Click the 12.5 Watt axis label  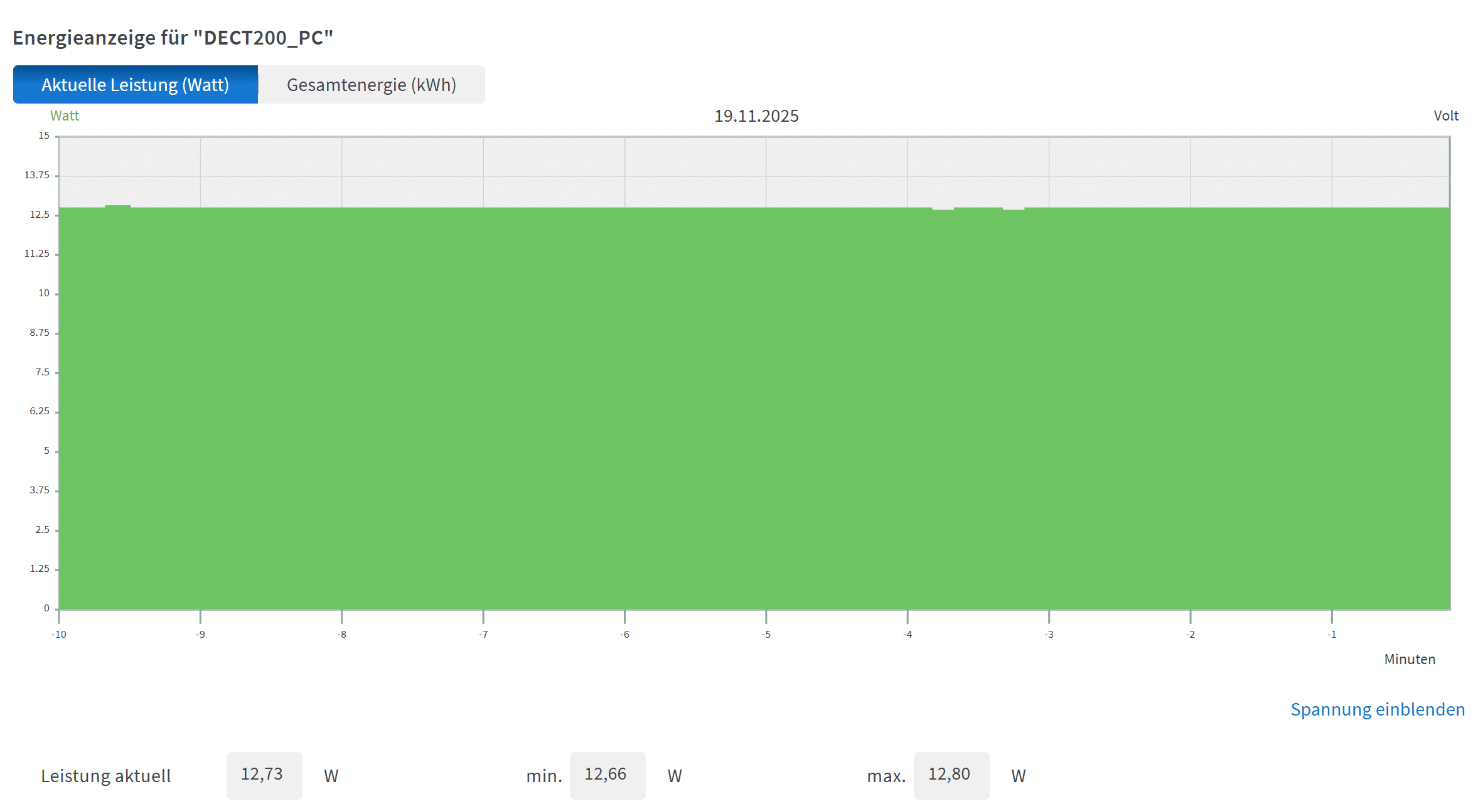(40, 215)
